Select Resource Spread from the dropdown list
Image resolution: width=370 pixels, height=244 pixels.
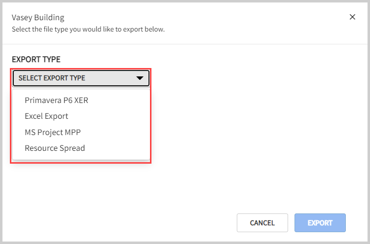tap(55, 148)
